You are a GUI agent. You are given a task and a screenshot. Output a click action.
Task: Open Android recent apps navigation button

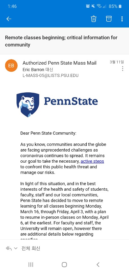[31, 265]
